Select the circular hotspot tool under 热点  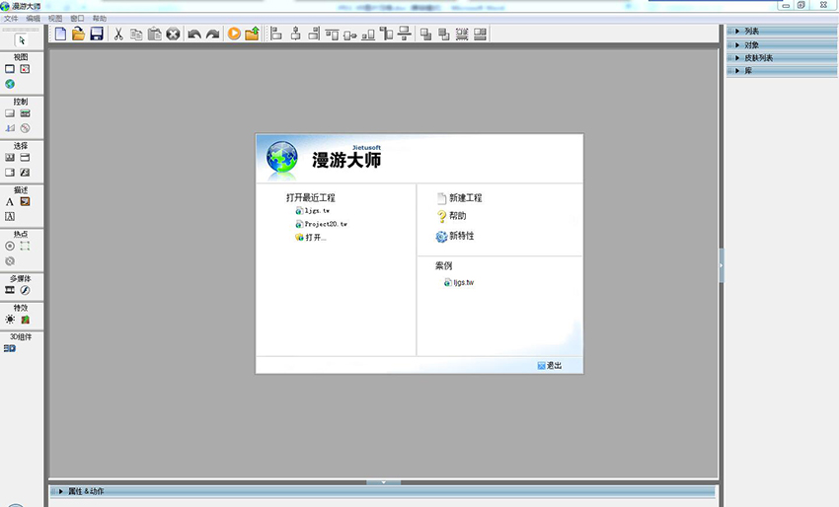tap(10, 246)
